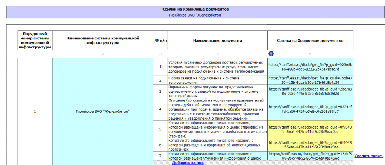Click the 'Удалить запись' link

pos(369,156)
